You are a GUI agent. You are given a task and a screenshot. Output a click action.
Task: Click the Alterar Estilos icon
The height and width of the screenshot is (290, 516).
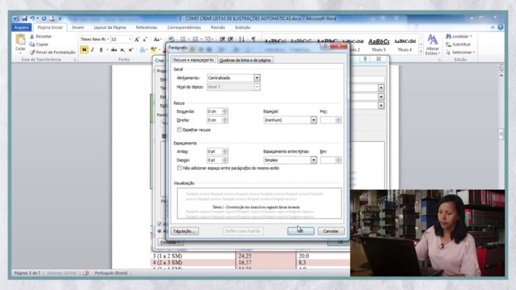pos(433,45)
